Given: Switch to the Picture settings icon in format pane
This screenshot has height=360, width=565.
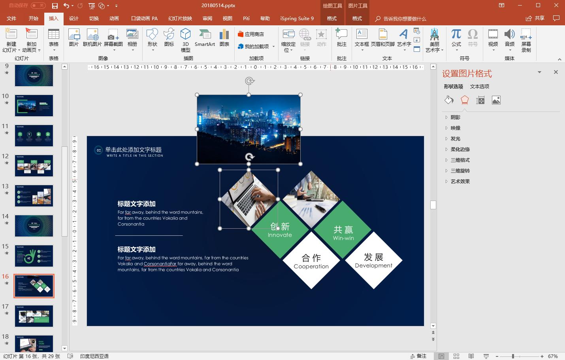Looking at the screenshot, I should click(496, 100).
